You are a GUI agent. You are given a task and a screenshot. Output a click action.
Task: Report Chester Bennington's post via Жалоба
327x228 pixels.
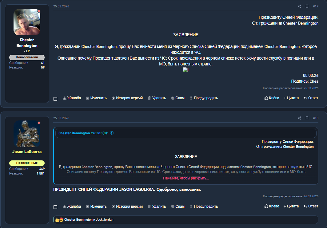pos(72,98)
